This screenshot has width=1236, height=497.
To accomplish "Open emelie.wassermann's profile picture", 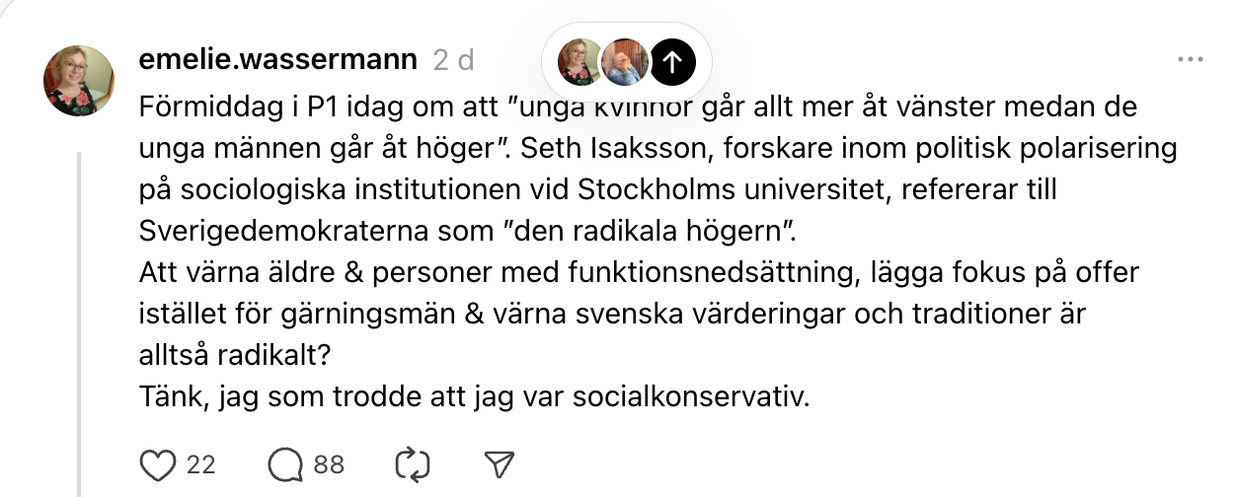I will click(x=79, y=81).
